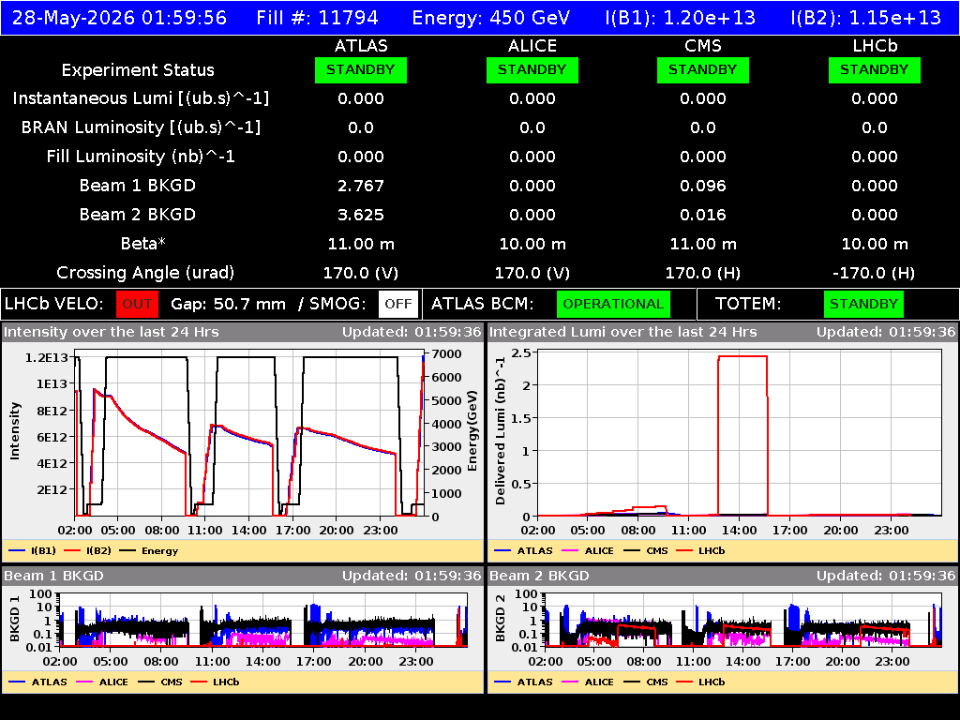This screenshot has width=960, height=720.
Task: Click the I(B1) blue legend entry
Action: pyautogui.click(x=33, y=551)
